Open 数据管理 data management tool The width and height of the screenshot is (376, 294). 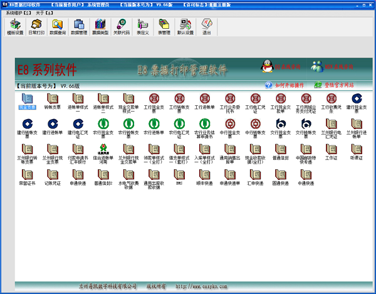click(x=79, y=27)
